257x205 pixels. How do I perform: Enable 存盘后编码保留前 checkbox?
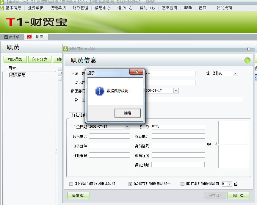pyautogui.click(x=182, y=184)
